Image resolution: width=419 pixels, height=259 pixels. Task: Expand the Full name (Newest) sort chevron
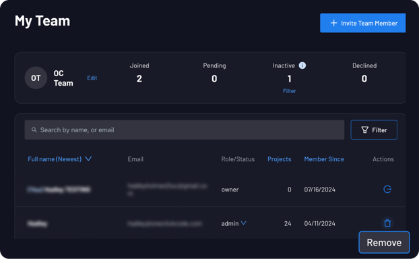[x=88, y=159]
